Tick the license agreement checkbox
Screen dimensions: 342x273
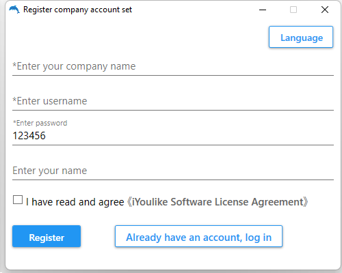coord(18,200)
